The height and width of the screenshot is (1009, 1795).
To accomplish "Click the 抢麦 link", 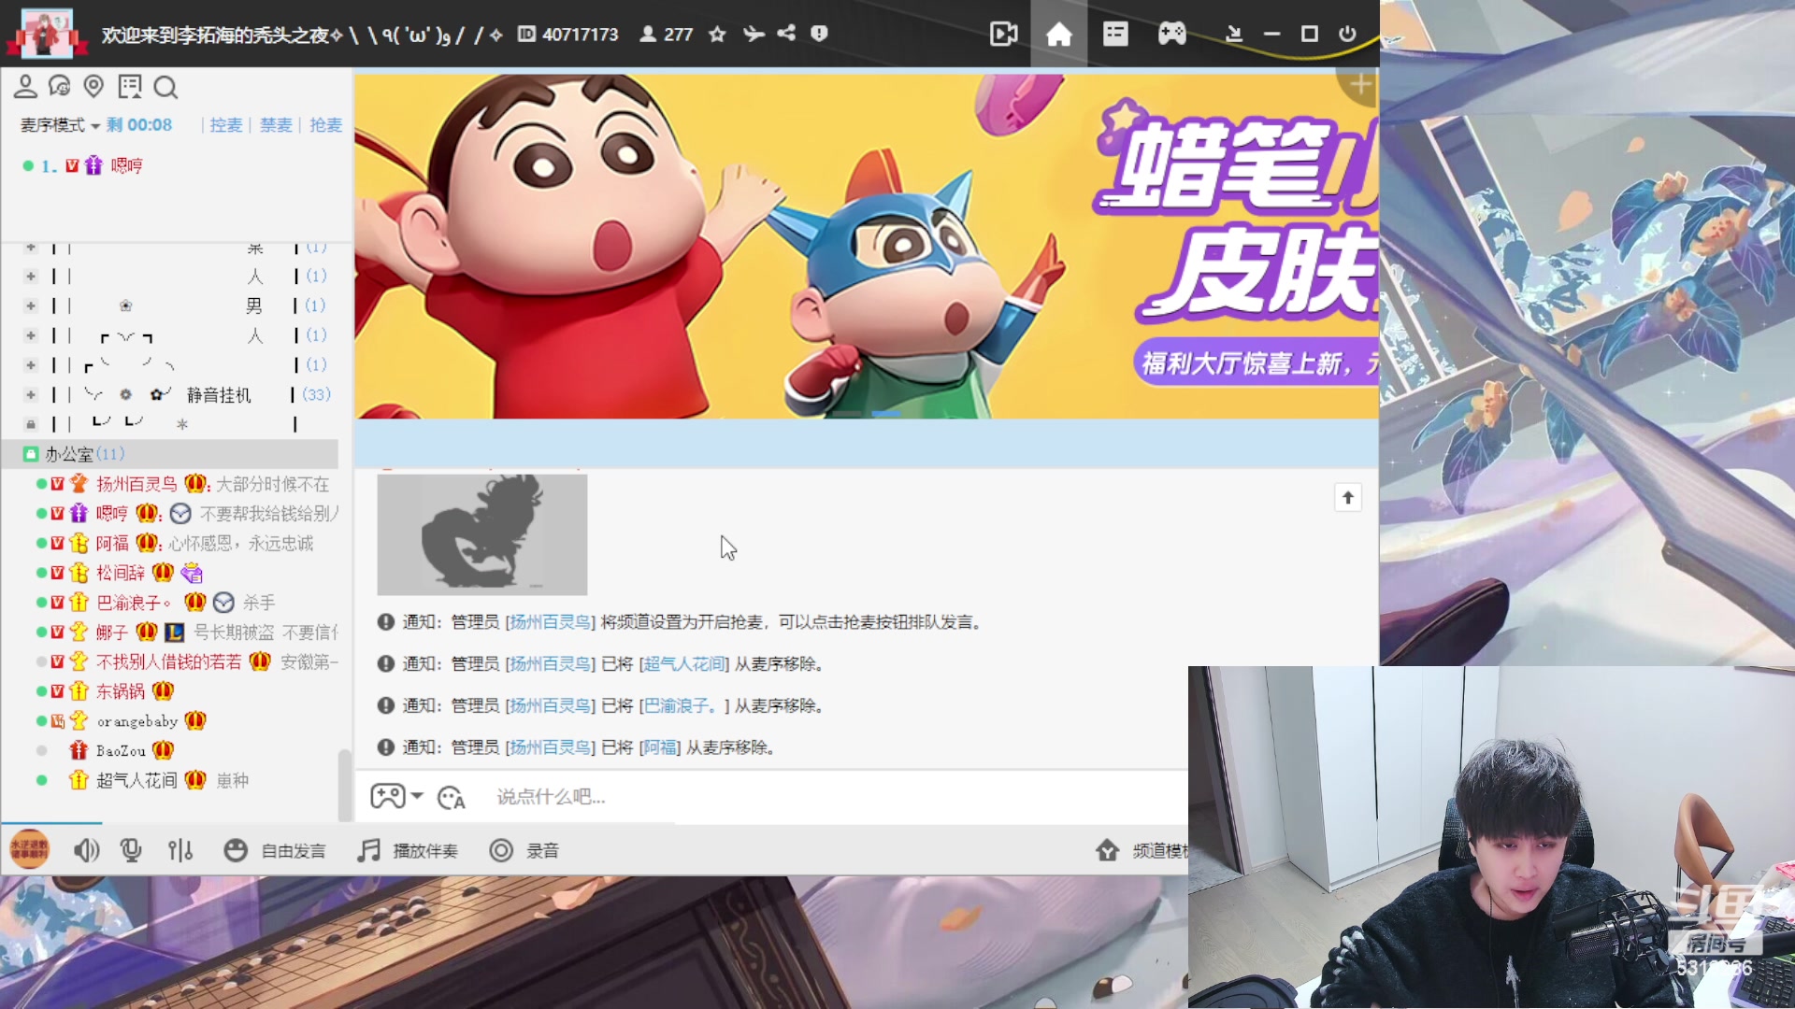I will coord(325,125).
